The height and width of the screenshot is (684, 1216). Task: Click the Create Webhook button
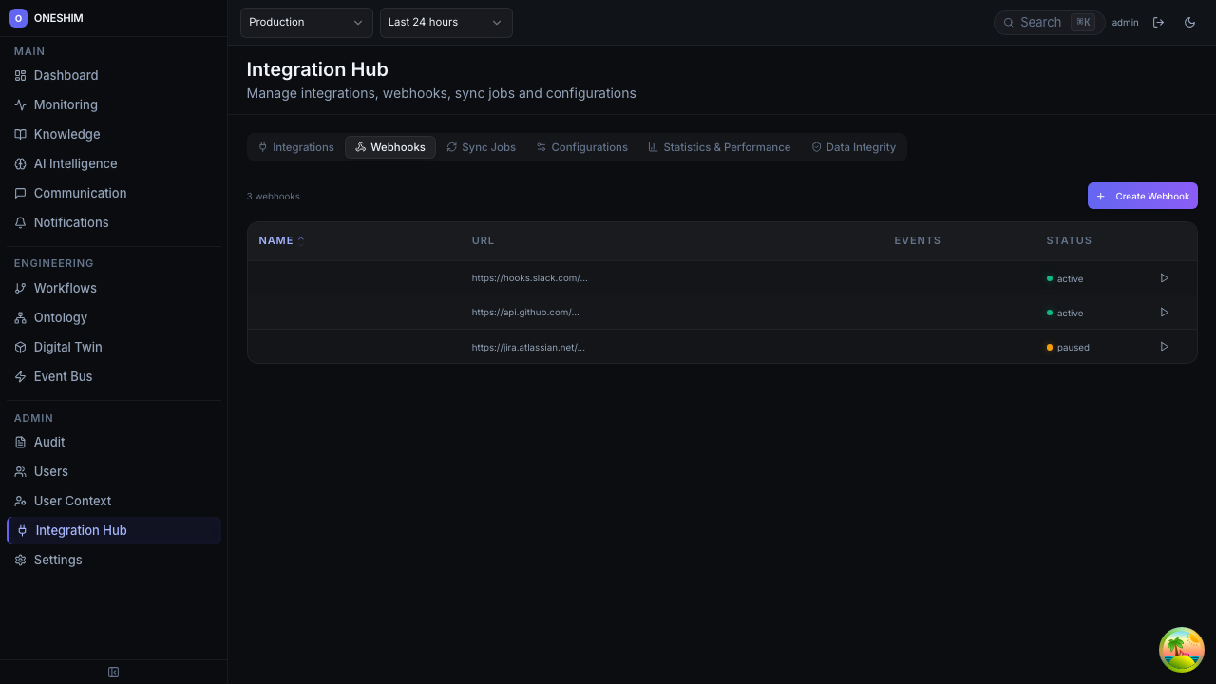[1143, 196]
